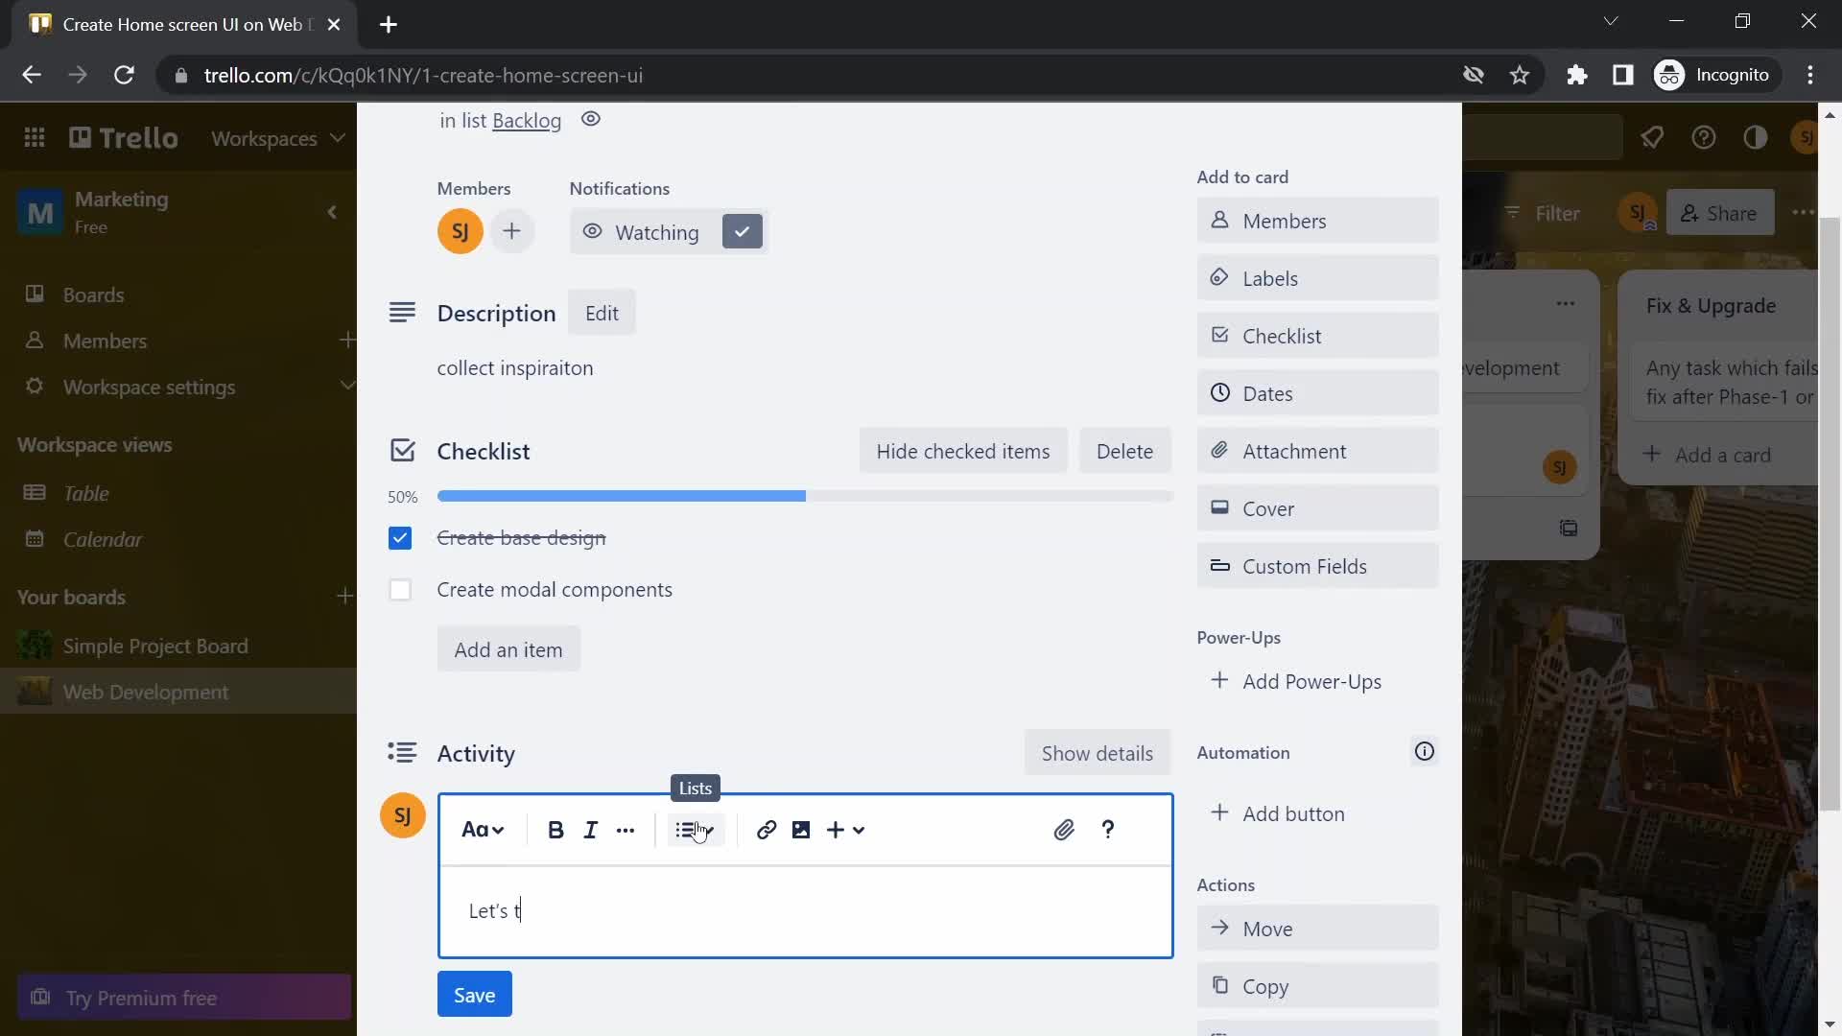
Task: Click the Bold formatting icon
Action: click(555, 830)
